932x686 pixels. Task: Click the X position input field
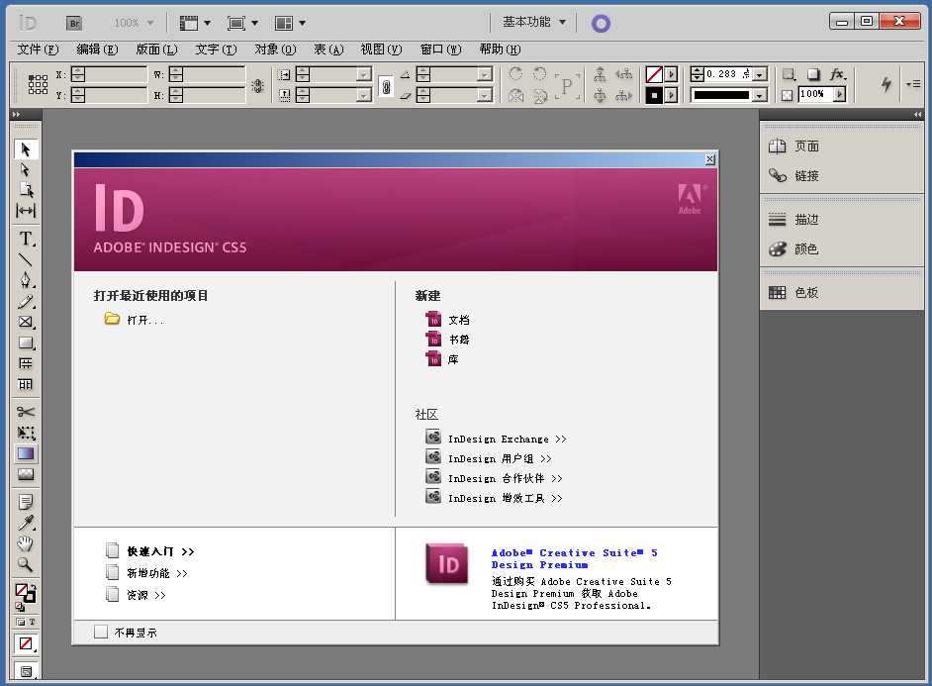pyautogui.click(x=117, y=74)
